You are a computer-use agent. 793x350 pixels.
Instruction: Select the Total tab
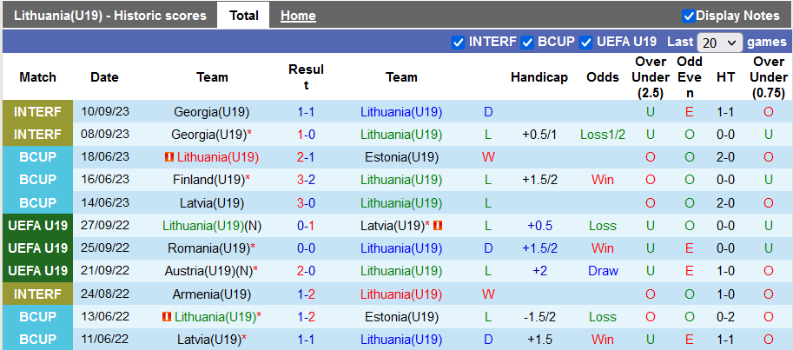tap(244, 16)
